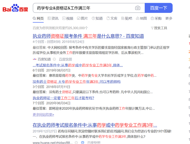Open 百度快照 for huane.net result
Screen dimensions: 190x144
coord(94,143)
